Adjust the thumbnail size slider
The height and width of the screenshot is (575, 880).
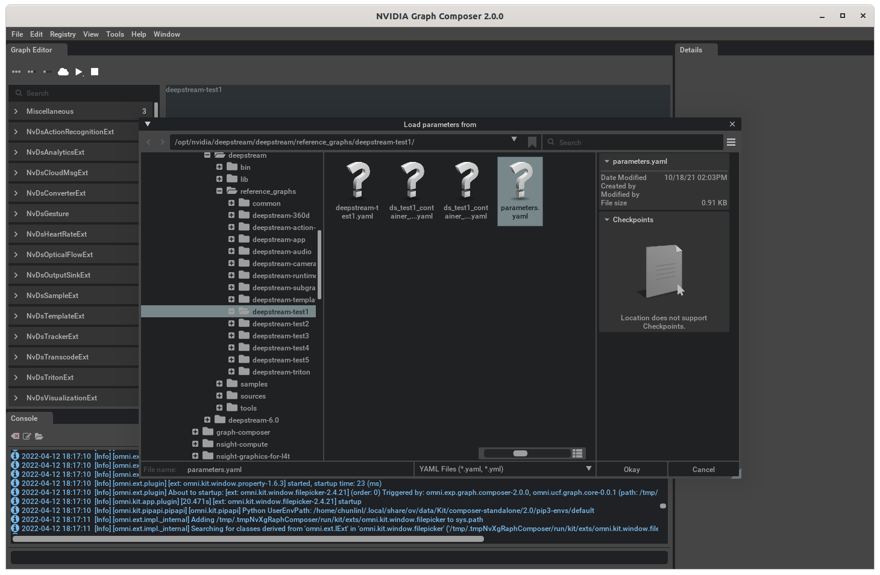pos(520,453)
